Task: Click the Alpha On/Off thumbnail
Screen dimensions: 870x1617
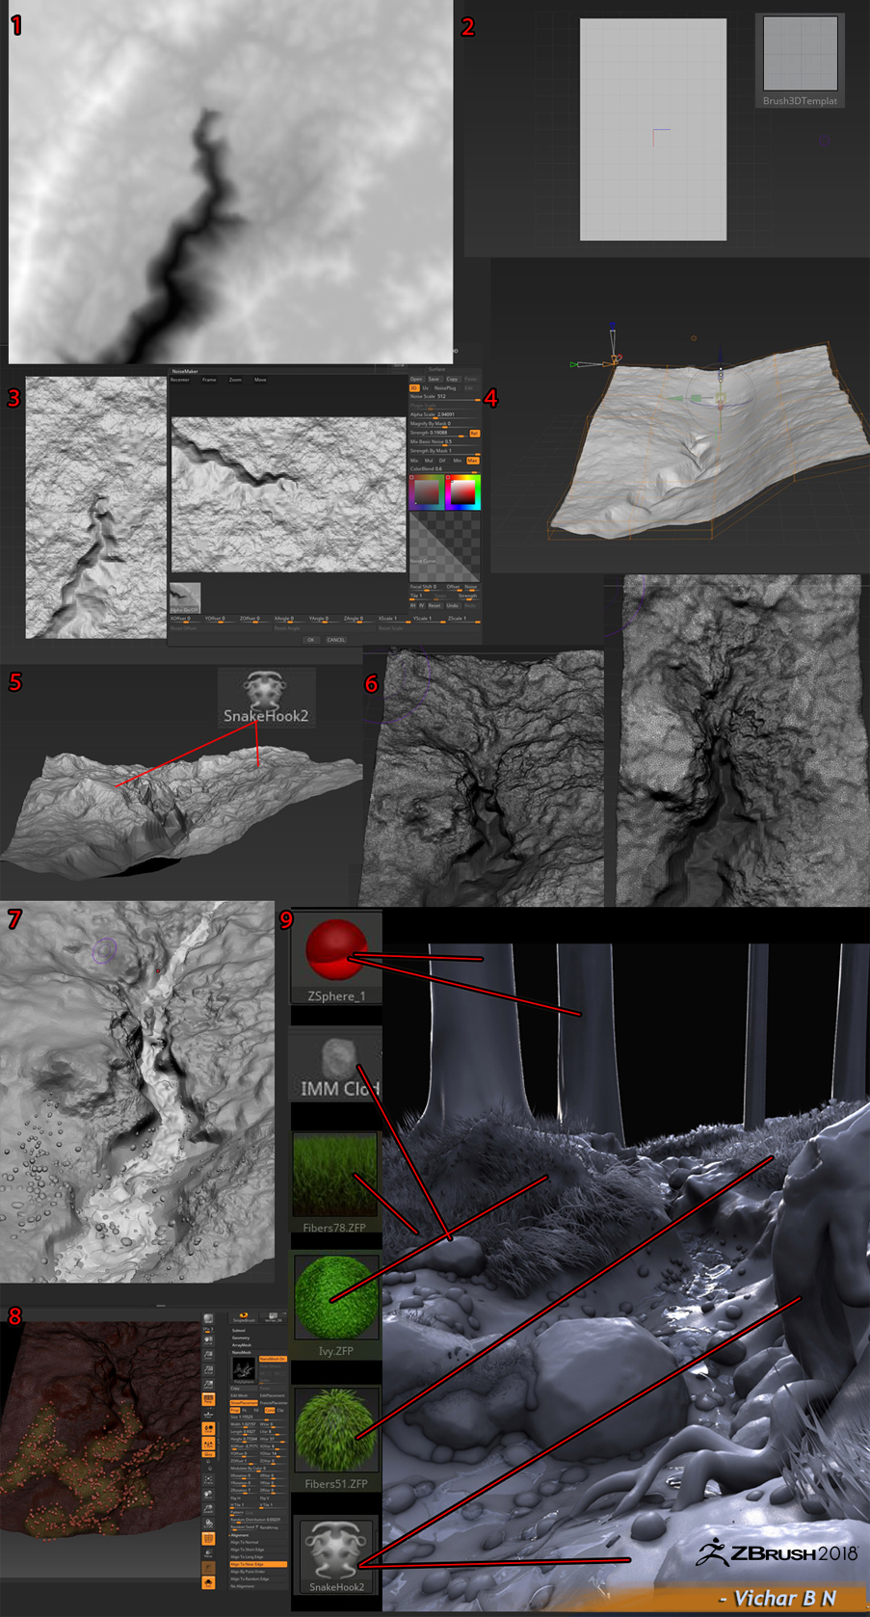Action: tap(185, 597)
